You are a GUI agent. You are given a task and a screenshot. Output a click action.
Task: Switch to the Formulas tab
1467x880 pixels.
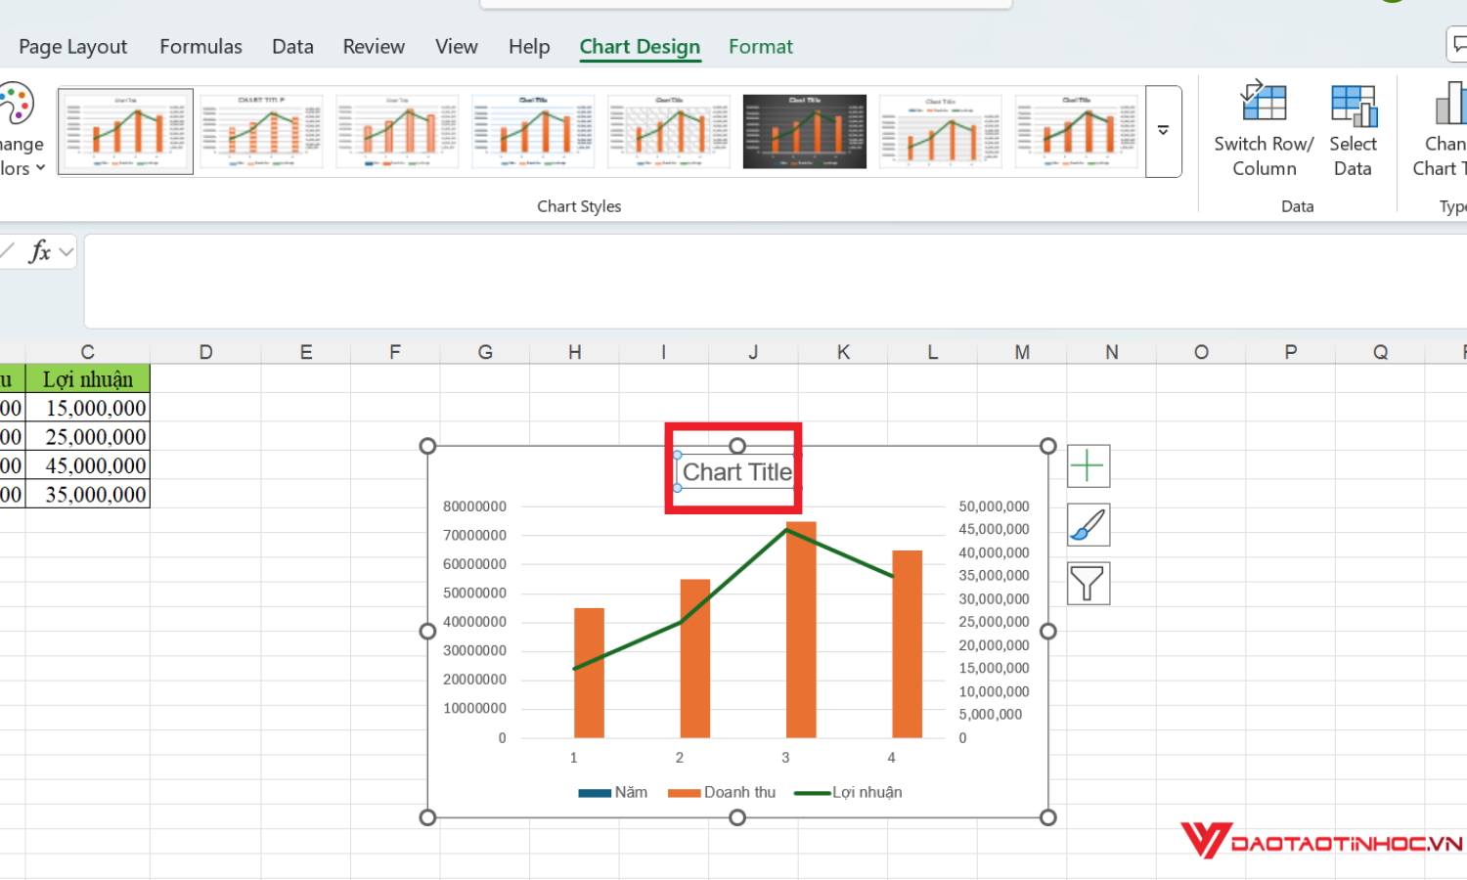[x=200, y=47]
